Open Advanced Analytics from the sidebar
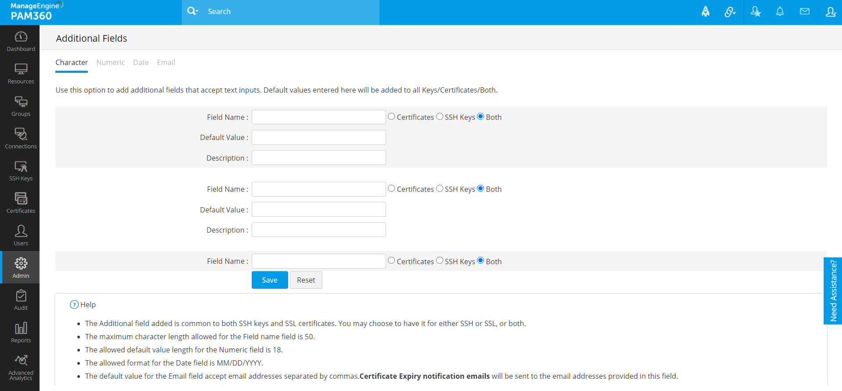The width and height of the screenshot is (842, 391). [x=21, y=368]
